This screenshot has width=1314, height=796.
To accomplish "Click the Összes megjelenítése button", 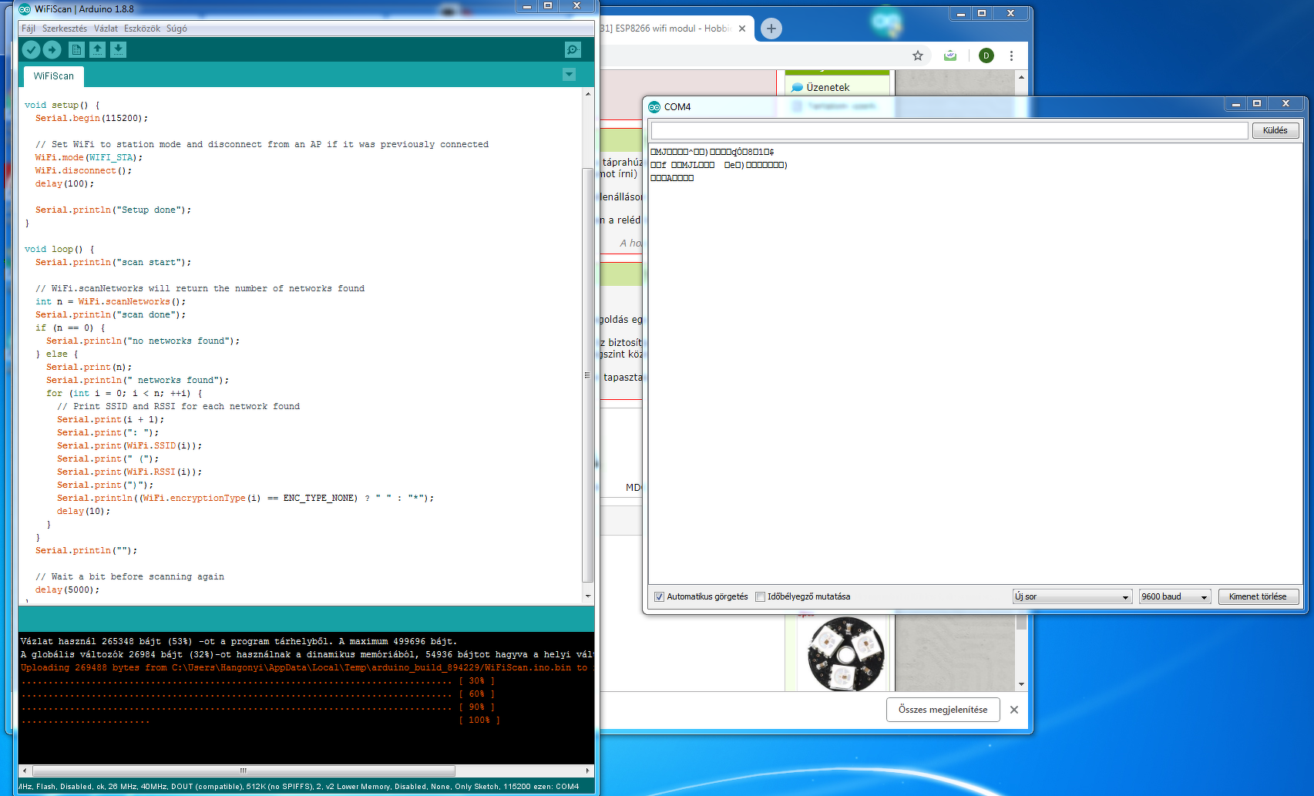I will pyautogui.click(x=943, y=710).
